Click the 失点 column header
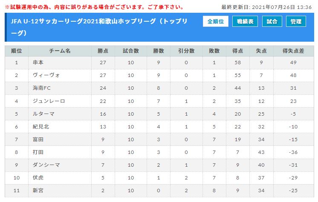 click(x=261, y=51)
